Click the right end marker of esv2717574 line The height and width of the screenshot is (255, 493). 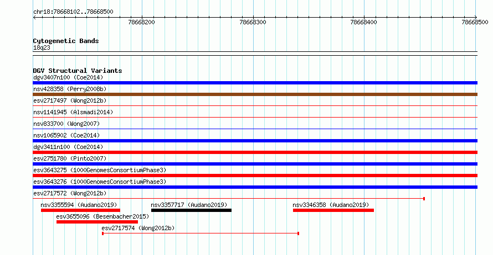click(x=298, y=233)
